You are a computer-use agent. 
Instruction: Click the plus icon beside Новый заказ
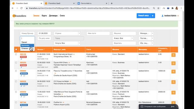152,16
